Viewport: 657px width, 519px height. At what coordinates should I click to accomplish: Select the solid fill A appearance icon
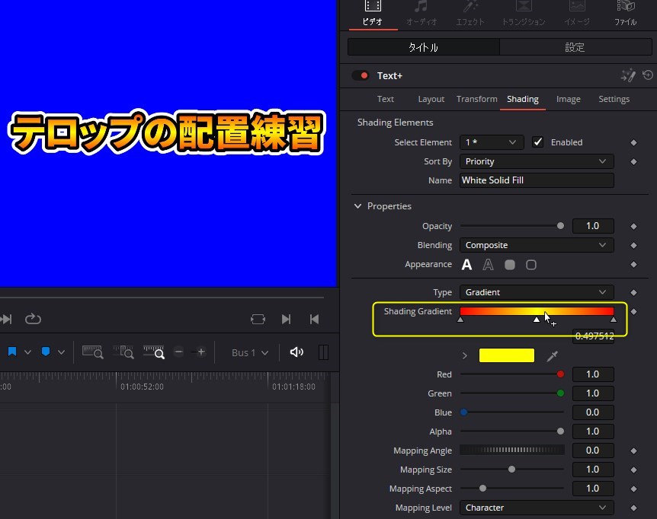pyautogui.click(x=467, y=264)
